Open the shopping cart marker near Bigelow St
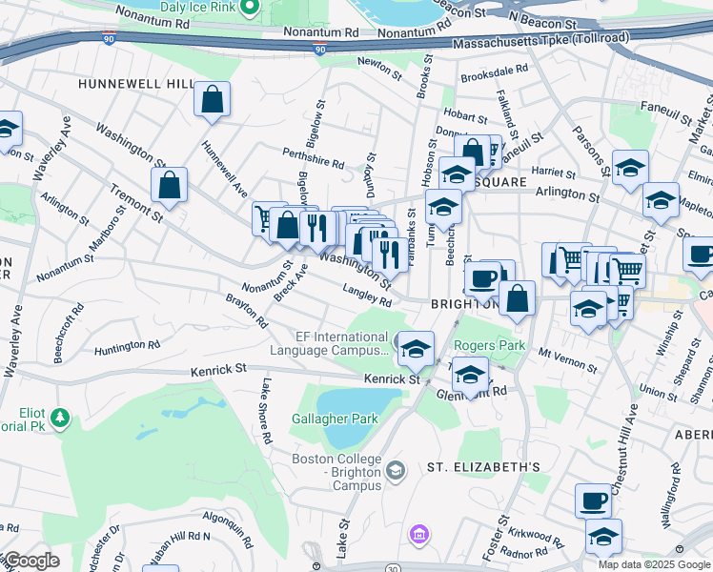Viewport: 713px width, 572px height. (x=268, y=219)
